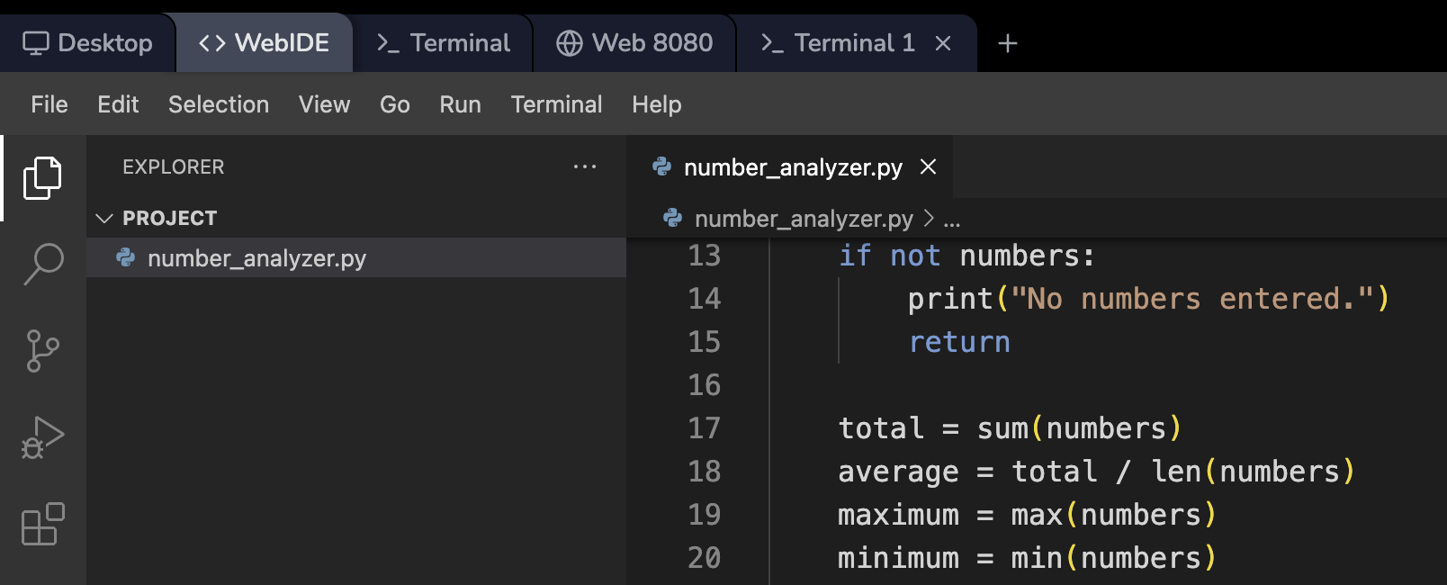
Task: Open the Source Control view icon
Action: (42, 351)
